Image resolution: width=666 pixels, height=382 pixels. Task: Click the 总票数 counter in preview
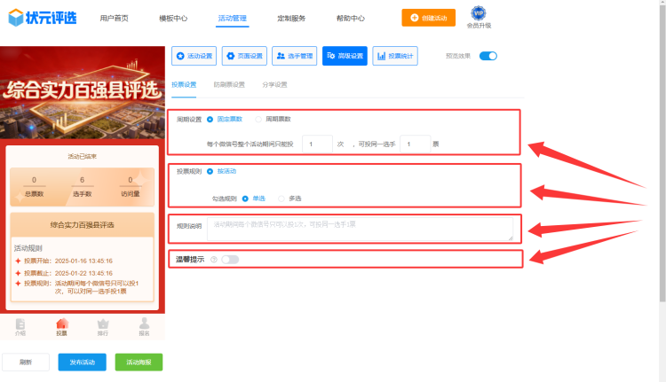click(x=34, y=186)
